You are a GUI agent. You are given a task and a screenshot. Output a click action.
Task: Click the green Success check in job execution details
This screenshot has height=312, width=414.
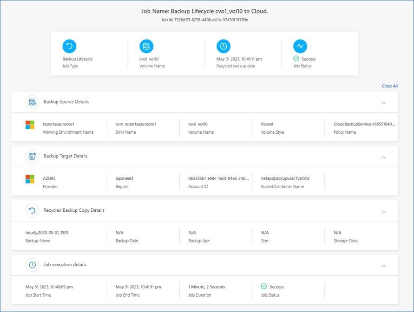pyautogui.click(x=264, y=287)
